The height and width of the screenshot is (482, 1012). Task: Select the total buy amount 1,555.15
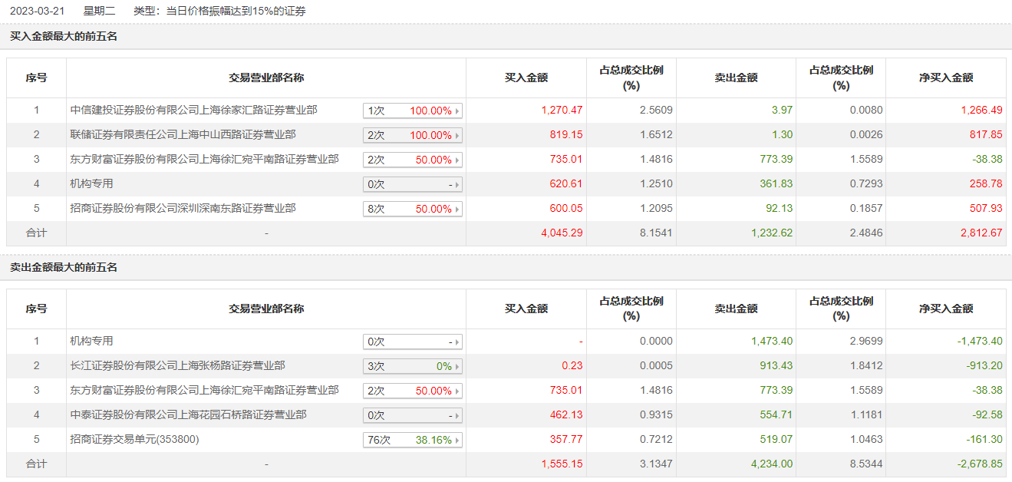pyautogui.click(x=562, y=464)
